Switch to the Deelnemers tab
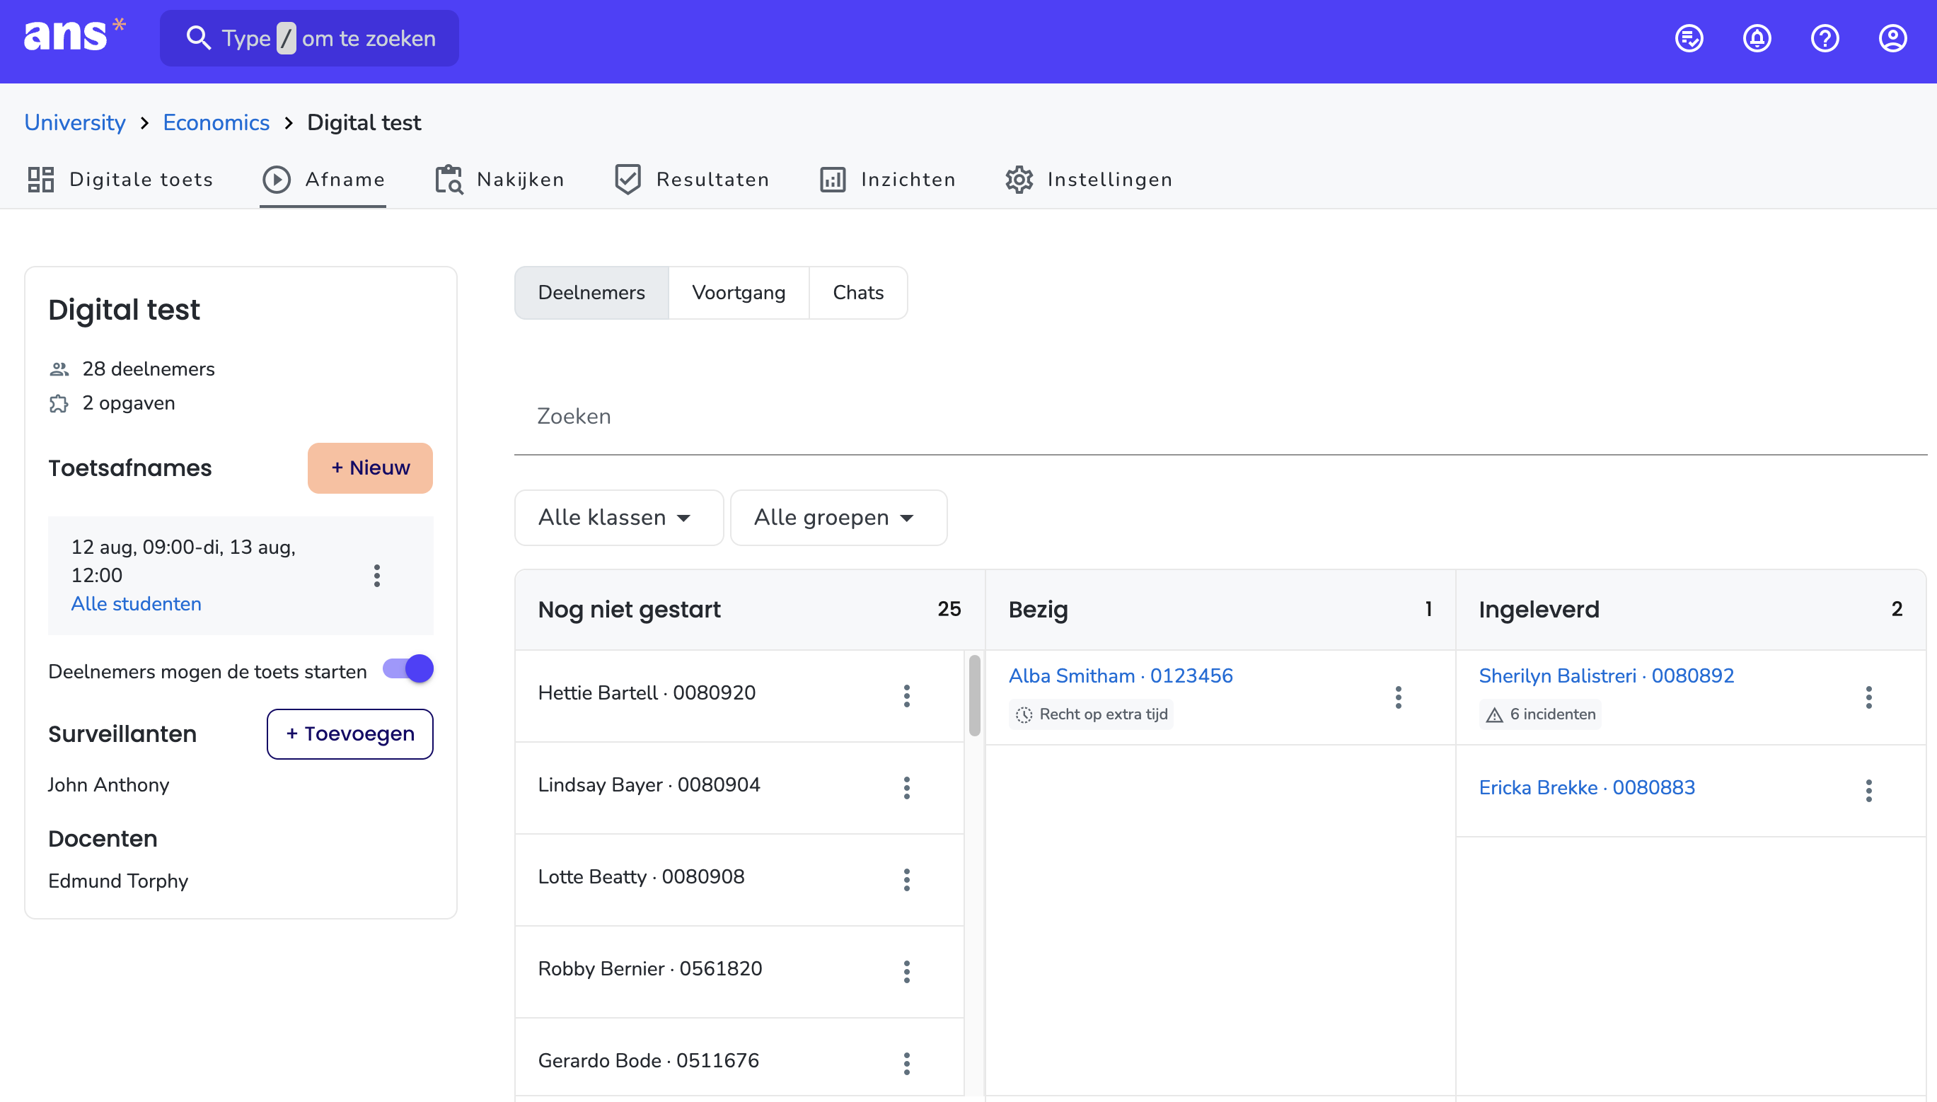Screen dimensions: 1937x1102 click(591, 293)
